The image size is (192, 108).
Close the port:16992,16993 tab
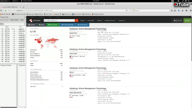click(x=20, y=7)
